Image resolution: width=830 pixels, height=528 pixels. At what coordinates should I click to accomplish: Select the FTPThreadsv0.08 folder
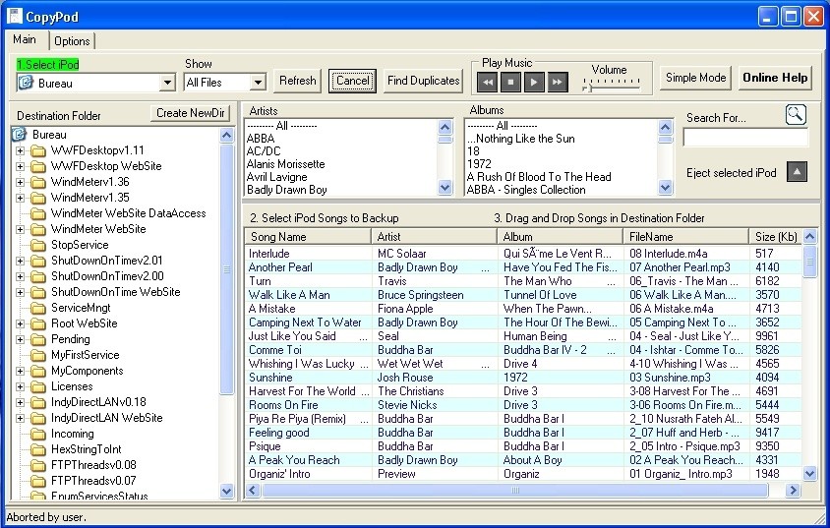point(93,465)
